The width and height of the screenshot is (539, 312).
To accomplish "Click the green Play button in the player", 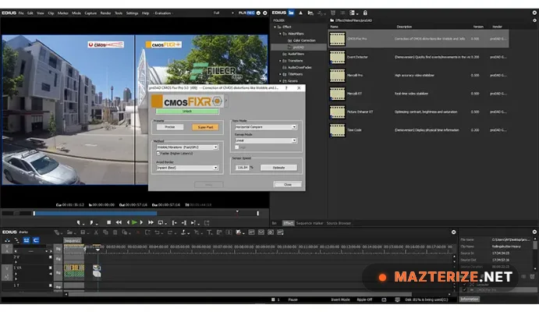I will tap(134, 222).
